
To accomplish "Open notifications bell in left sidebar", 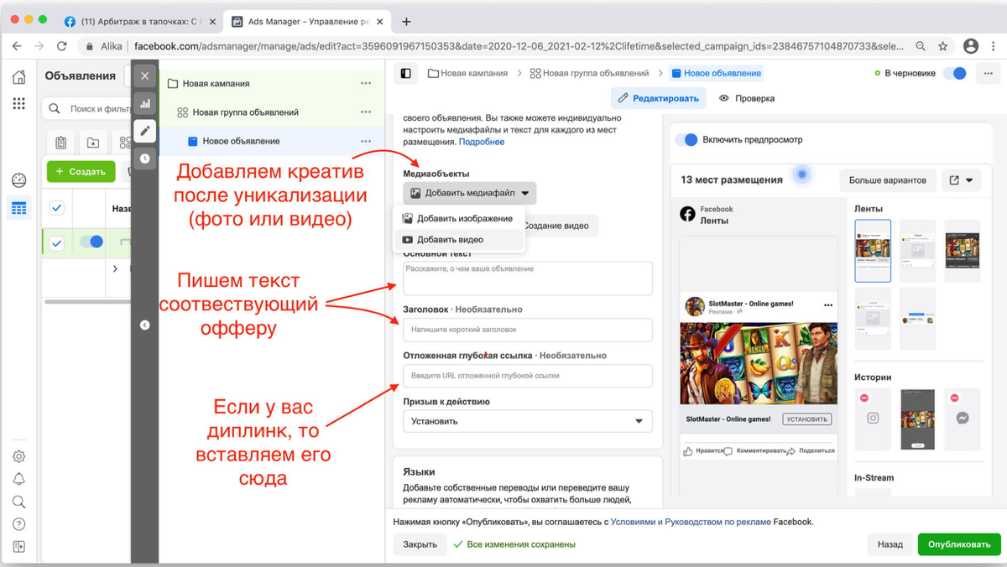I will tap(18, 479).
